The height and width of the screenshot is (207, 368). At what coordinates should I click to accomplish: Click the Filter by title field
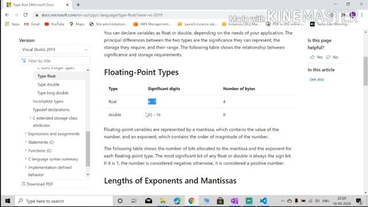(55, 61)
